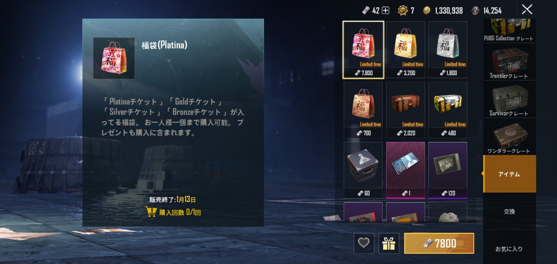The height and width of the screenshot is (264, 557).
Task: Open the アイテム tab
Action: pos(510,174)
